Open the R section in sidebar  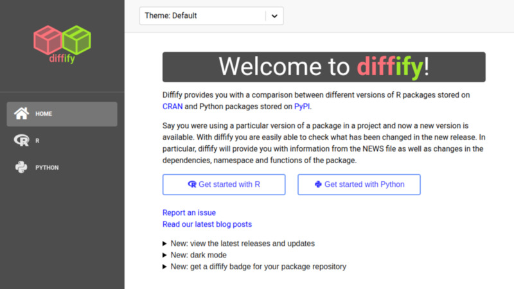coord(62,141)
